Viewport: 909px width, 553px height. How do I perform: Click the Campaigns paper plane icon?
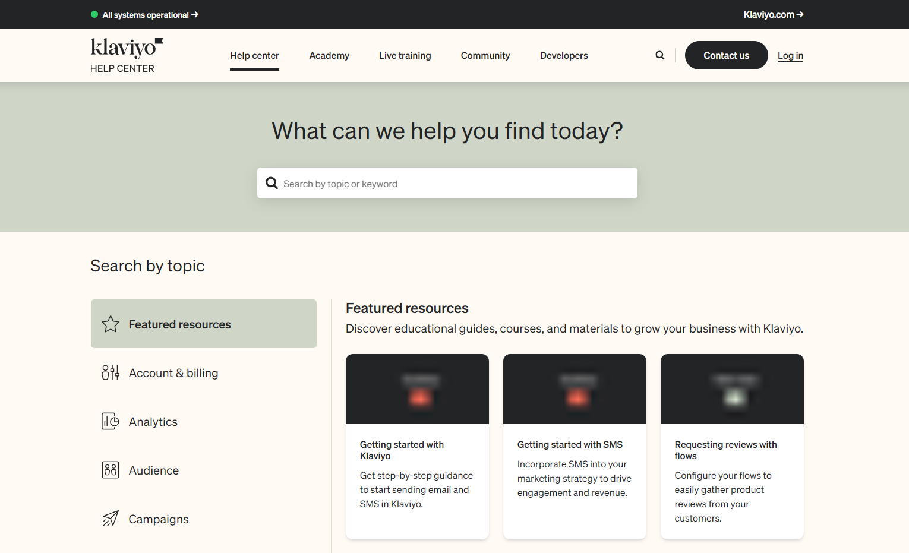111,519
